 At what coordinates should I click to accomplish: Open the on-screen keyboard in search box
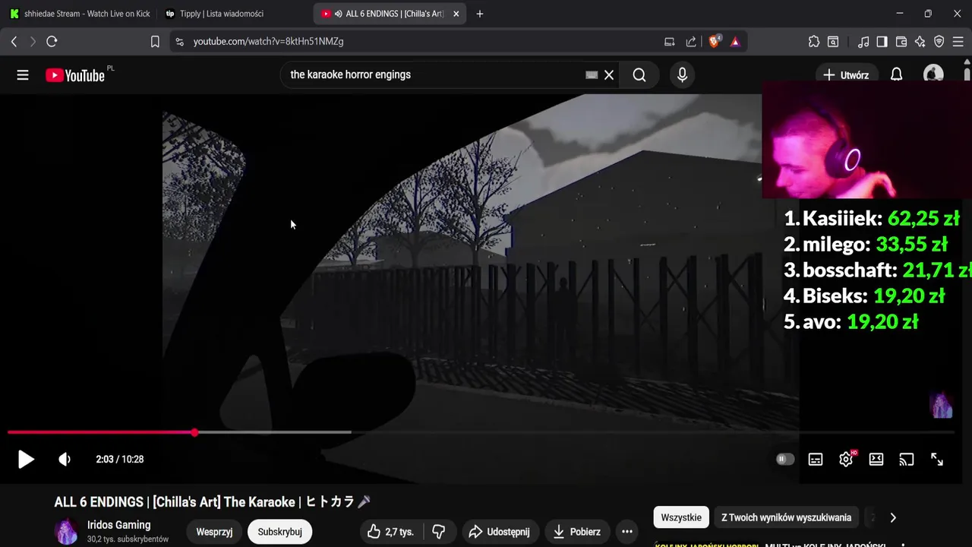pos(592,75)
